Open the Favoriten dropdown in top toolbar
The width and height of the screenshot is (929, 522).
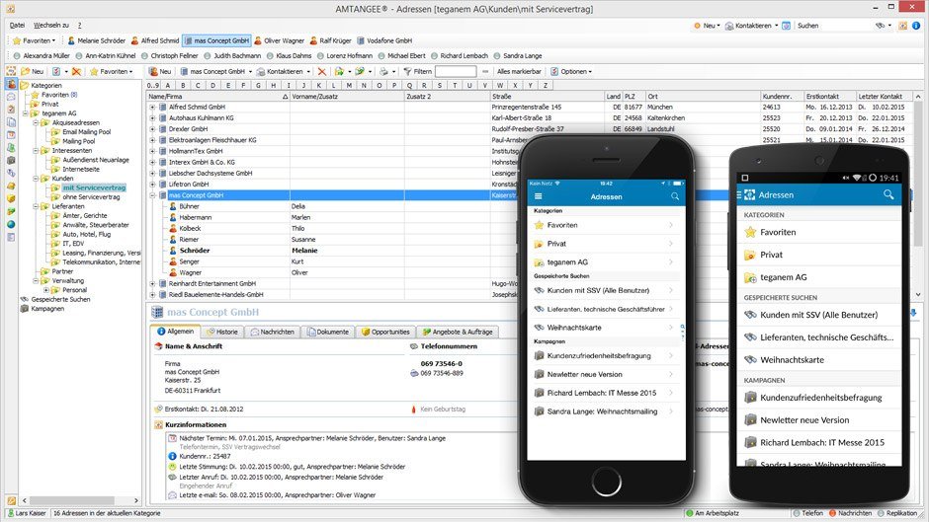pos(35,40)
